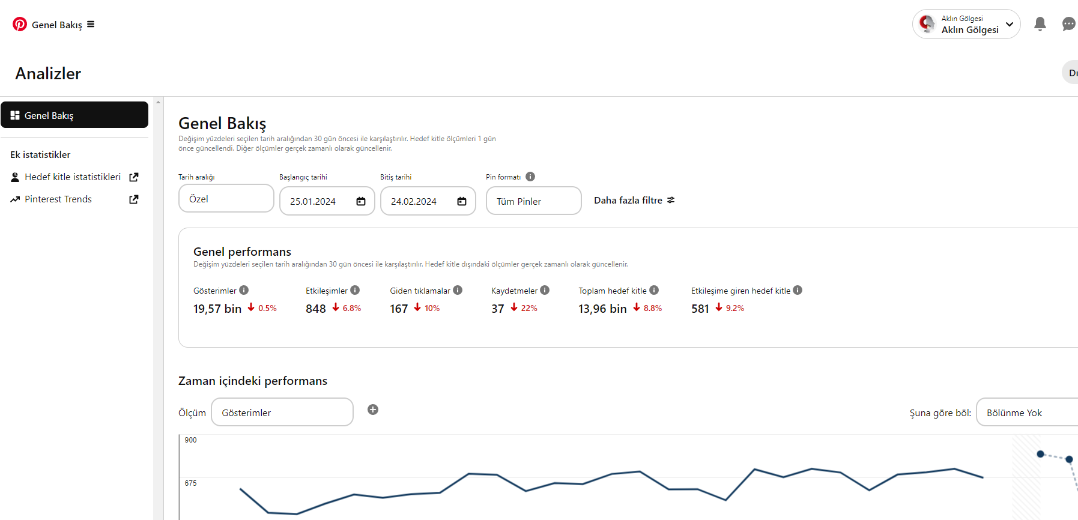Click info icon beside Etkileşime giren hedef kitle

point(798,290)
